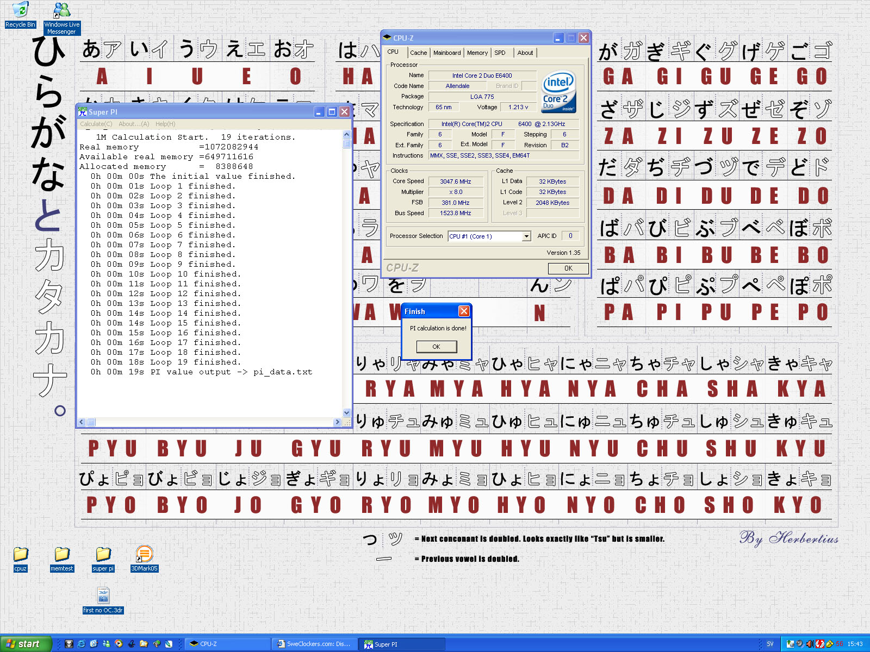
Task: Switch to the Mainboard tab in CPU-Z
Action: tap(447, 53)
